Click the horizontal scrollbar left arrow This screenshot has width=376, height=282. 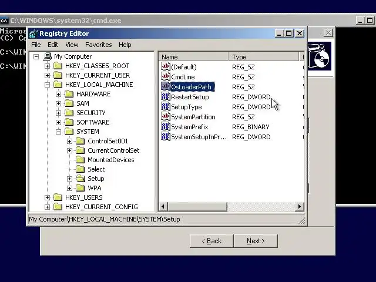point(163,206)
